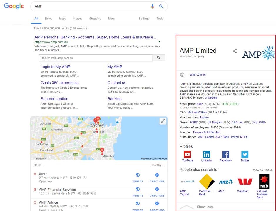276x211 pixels.
Task: Switch to the News tab
Action: 48,19
